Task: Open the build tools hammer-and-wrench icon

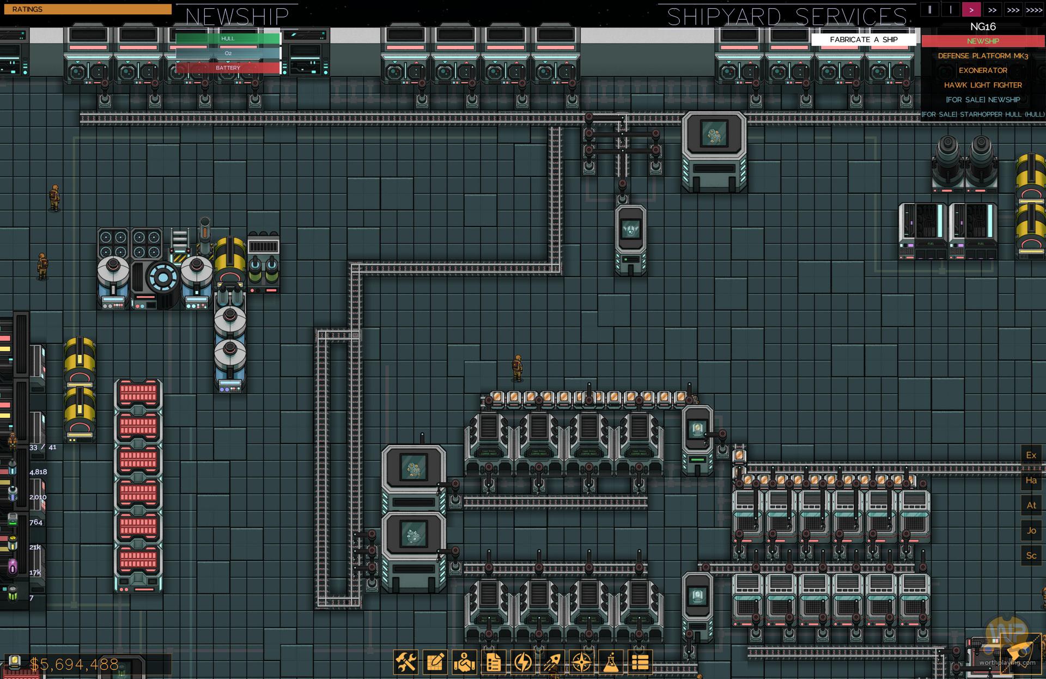Action: click(x=406, y=662)
